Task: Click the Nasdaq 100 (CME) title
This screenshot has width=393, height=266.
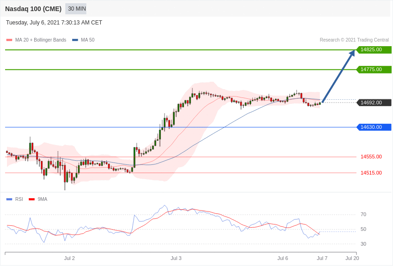Action: [33, 9]
